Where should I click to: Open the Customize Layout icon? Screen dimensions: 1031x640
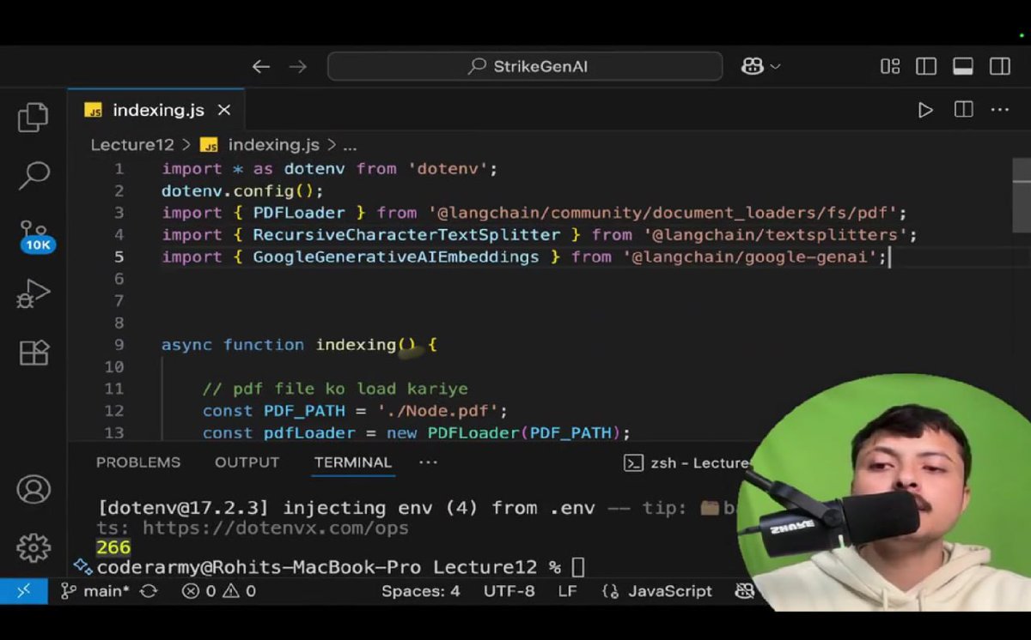(x=890, y=66)
